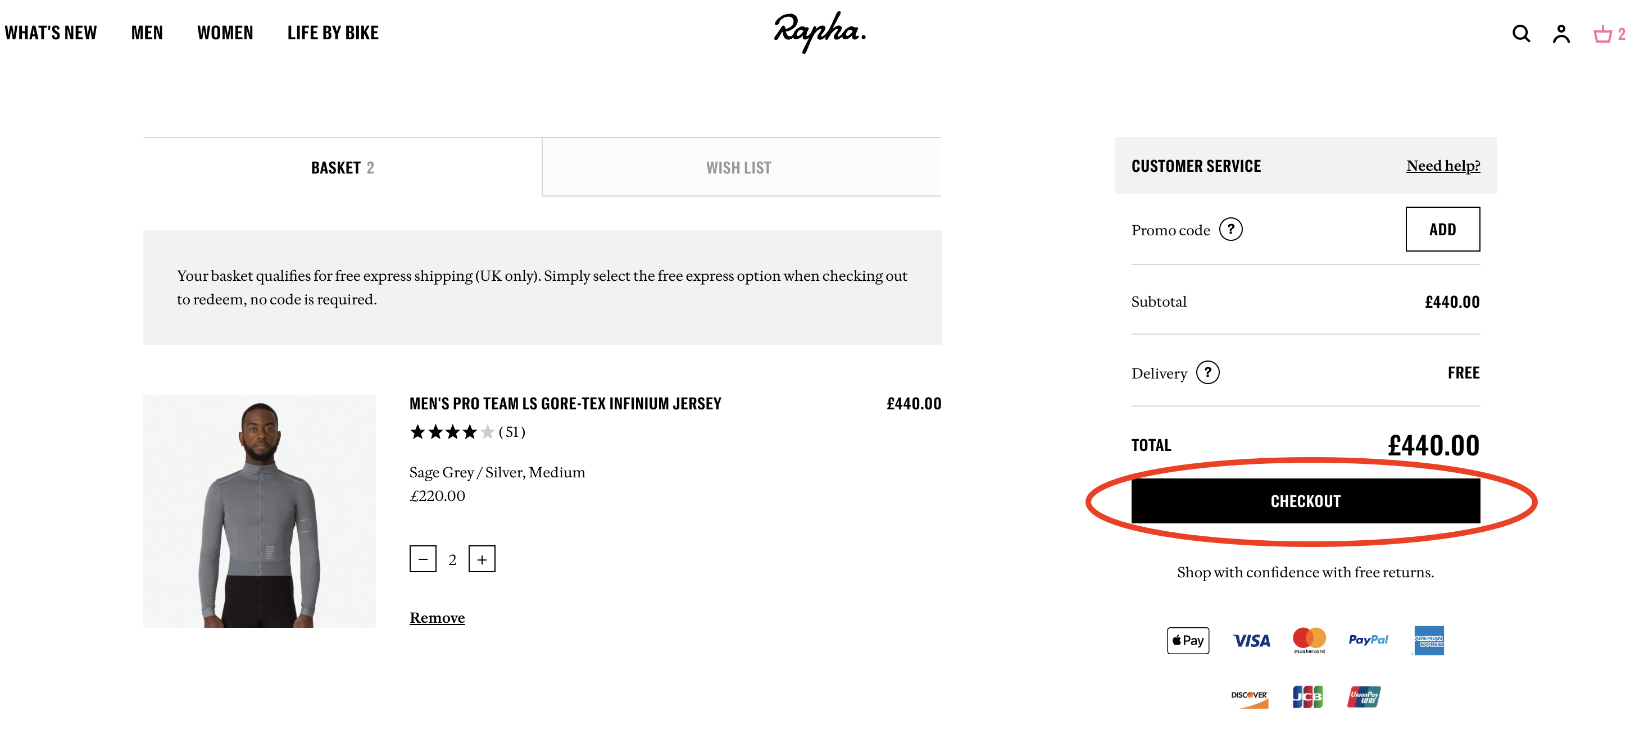Open the search magnifier icon

pos(1521,33)
